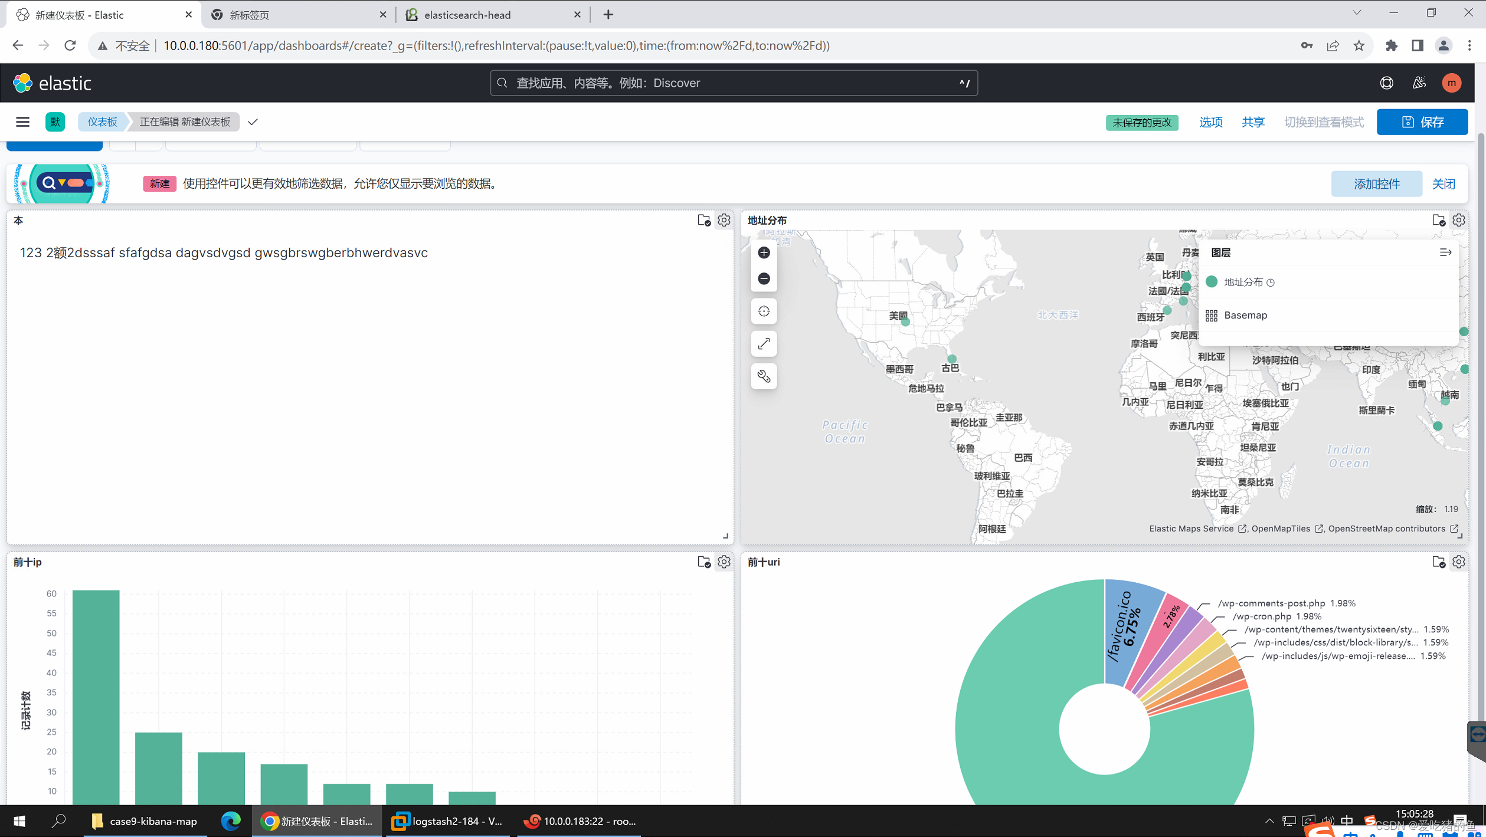Open Windows taskbar search

tap(58, 821)
